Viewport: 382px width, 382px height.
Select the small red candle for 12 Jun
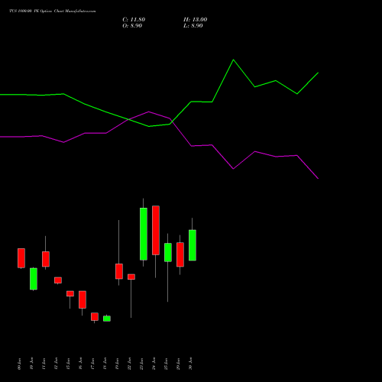tap(58, 280)
